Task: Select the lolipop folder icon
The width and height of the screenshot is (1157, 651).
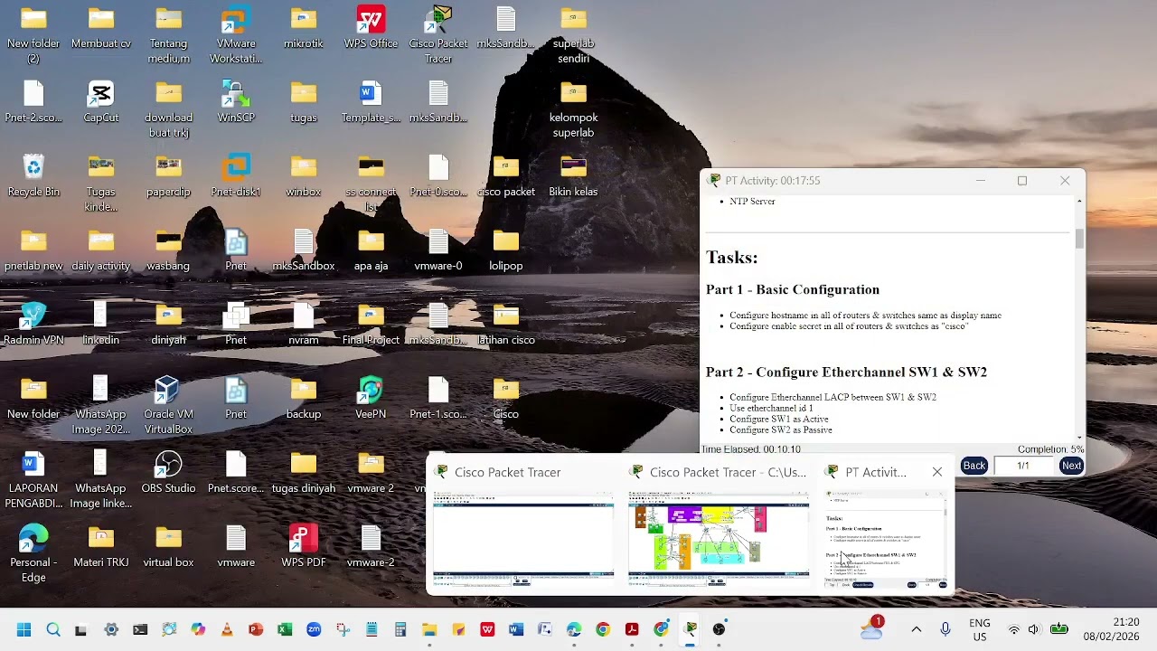Action: pos(506,250)
